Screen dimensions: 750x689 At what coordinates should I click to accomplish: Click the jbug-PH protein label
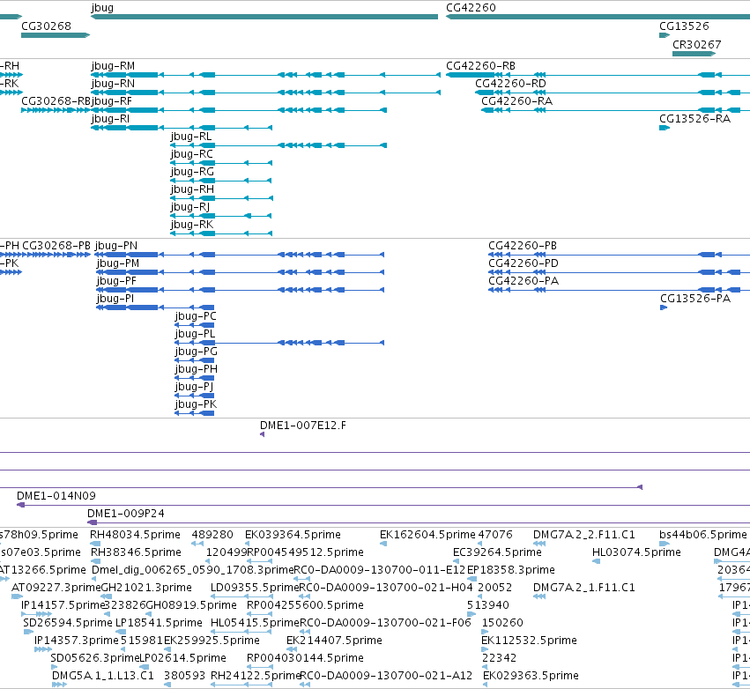pos(197,369)
